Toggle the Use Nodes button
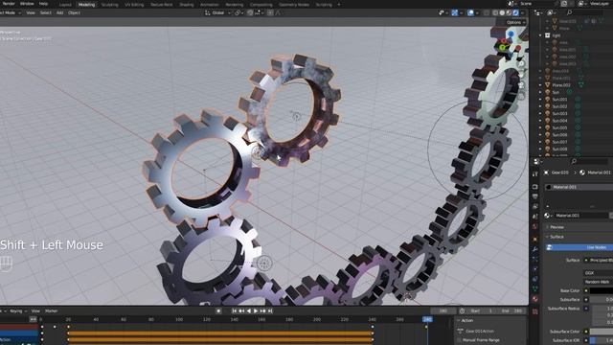 [x=579, y=247]
